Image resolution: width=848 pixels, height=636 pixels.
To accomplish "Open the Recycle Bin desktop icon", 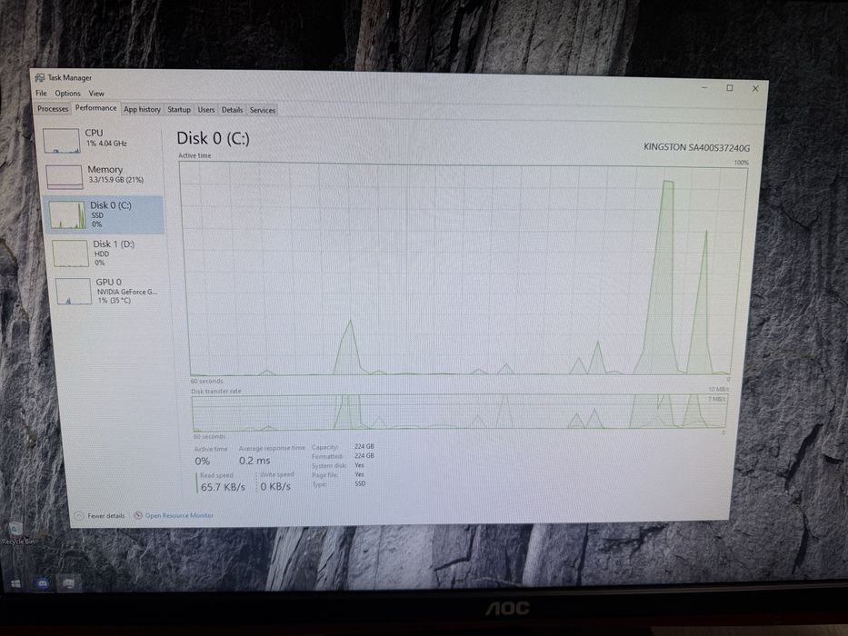I will pos(16,532).
